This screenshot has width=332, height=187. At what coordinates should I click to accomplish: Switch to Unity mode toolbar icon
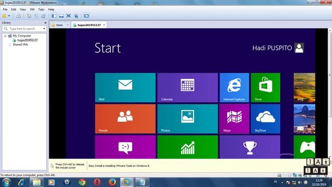(x=76, y=16)
